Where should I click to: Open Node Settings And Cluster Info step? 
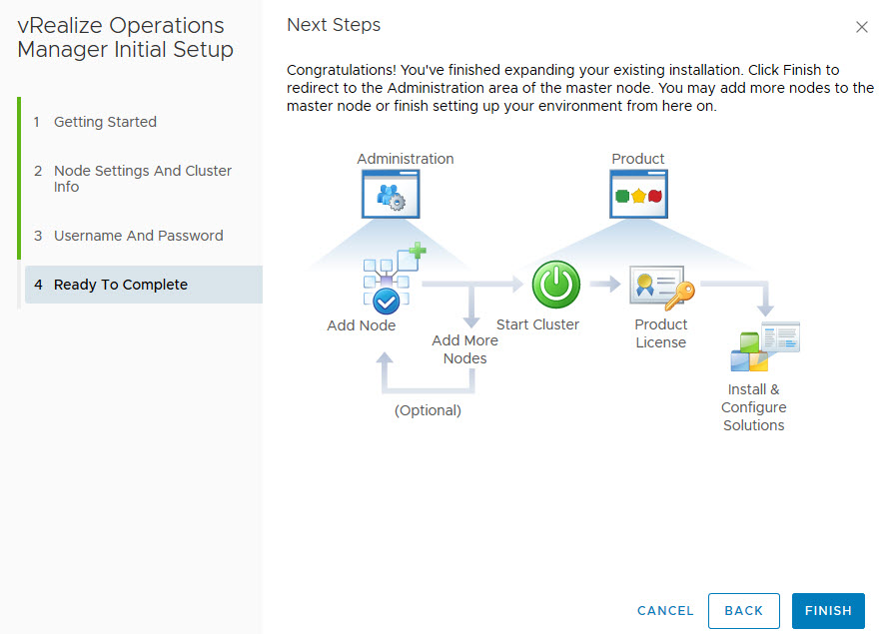click(142, 179)
